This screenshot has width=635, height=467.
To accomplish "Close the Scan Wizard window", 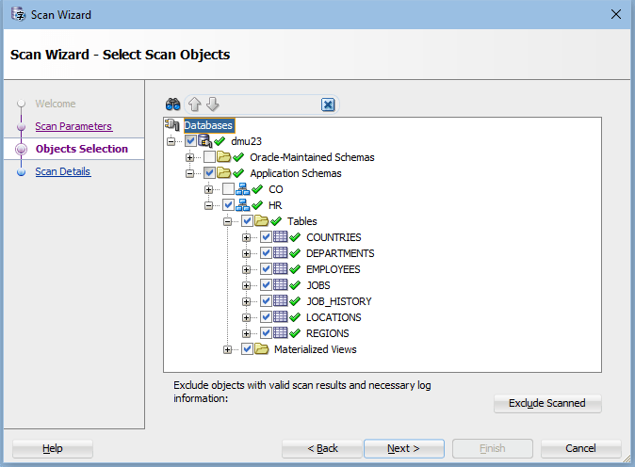I will click(x=616, y=14).
